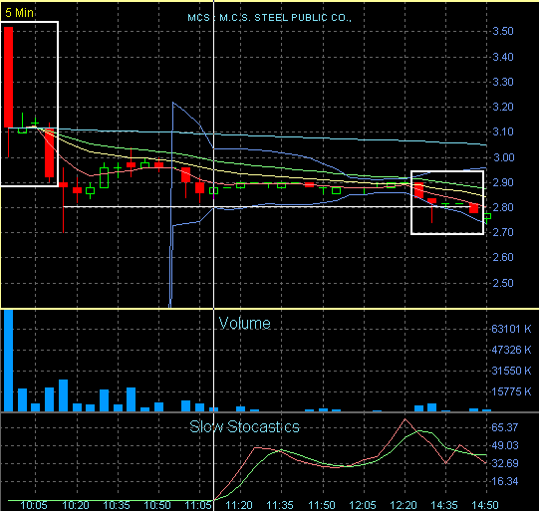This screenshot has width=539, height=511.
Task: Click the last green candle near 2.76
Action: 488,217
